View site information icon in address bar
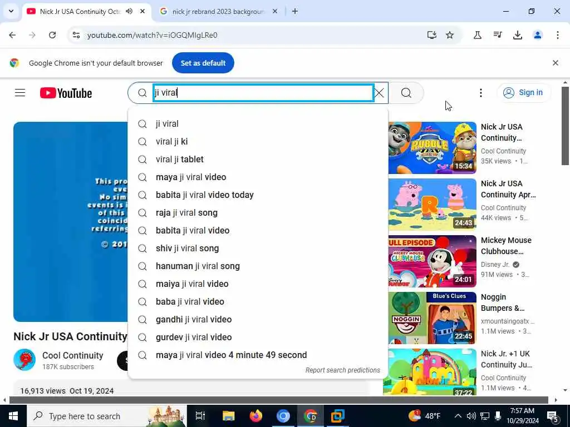The height and width of the screenshot is (427, 570). 76,35
